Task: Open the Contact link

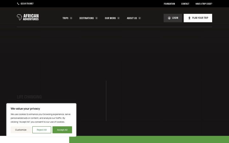Action: pos(185,4)
